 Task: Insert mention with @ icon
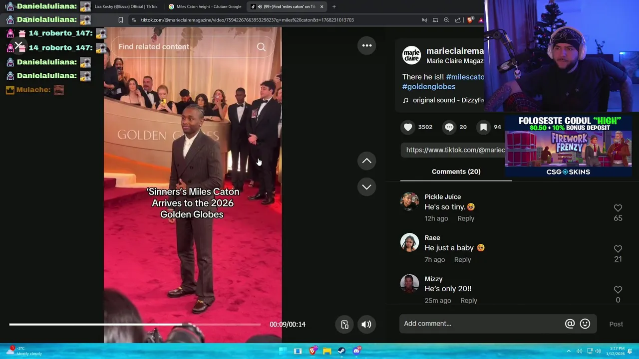tap(570, 324)
